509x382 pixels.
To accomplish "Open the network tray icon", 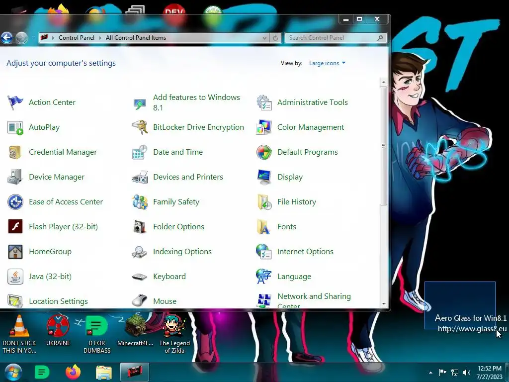I will coord(455,373).
